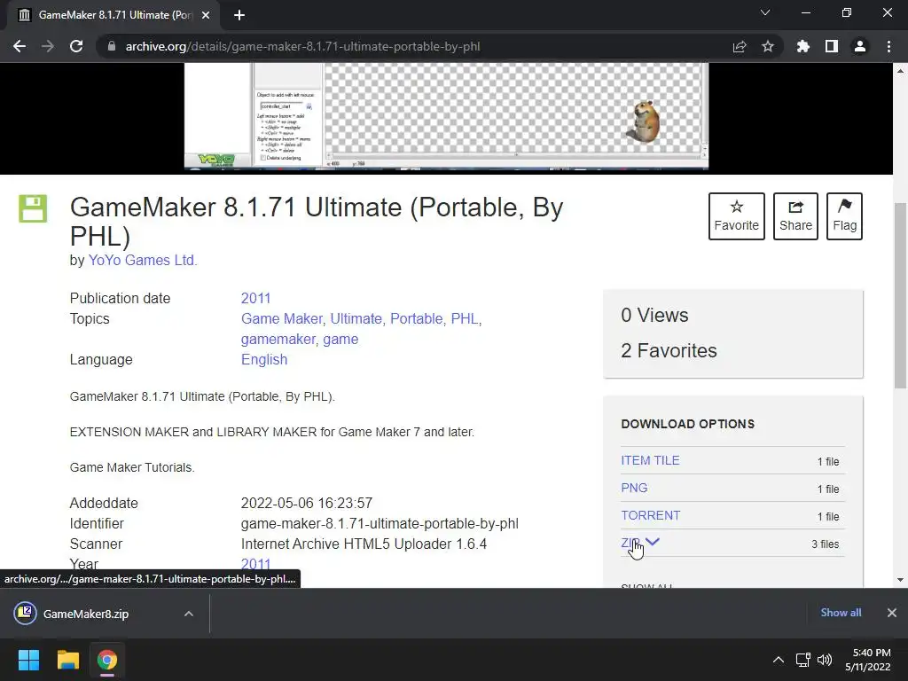Open the Chrome profile menu

pos(860,46)
